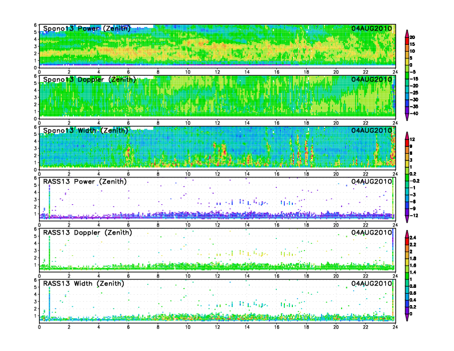Viewport: 454px width, 351px height.
Task: Select the 04AUG2010 date in Spano13 Doppler panel
Action: 371,79
